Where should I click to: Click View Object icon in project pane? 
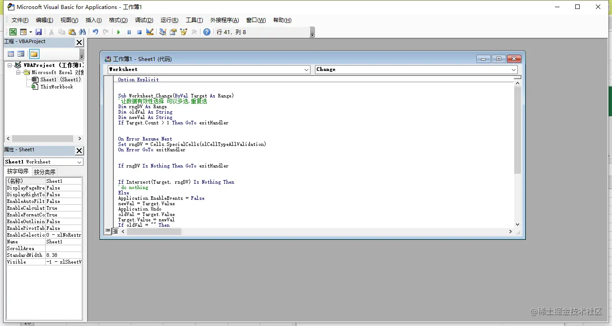(x=21, y=54)
